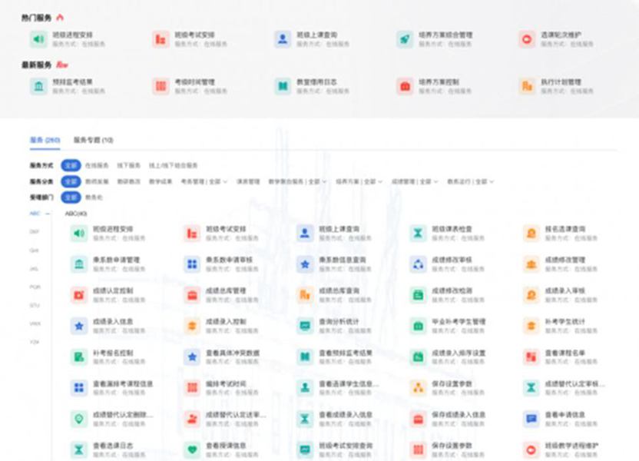
Task: Jump to the GHI alphabet index
Action: [35, 250]
